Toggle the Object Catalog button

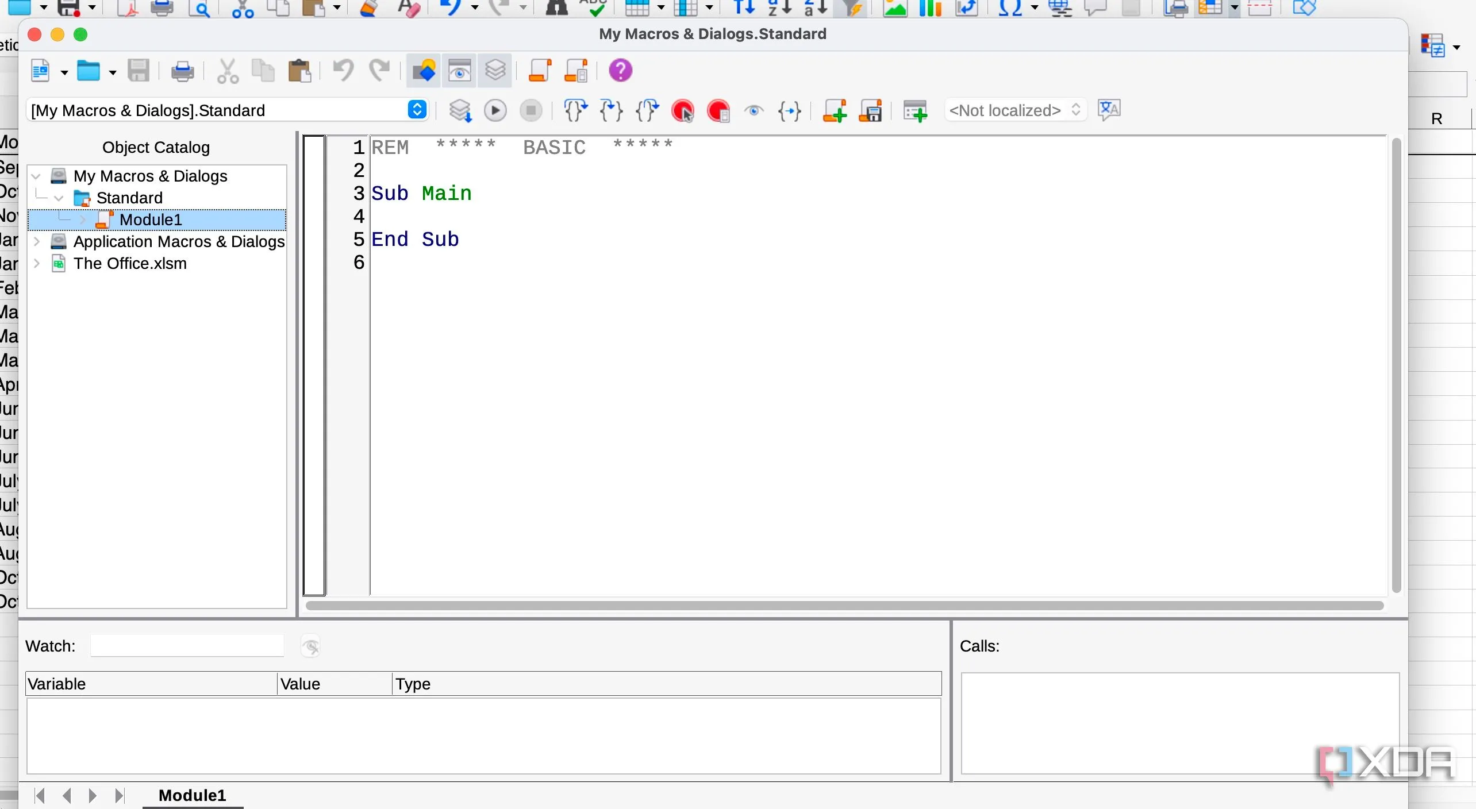point(424,71)
